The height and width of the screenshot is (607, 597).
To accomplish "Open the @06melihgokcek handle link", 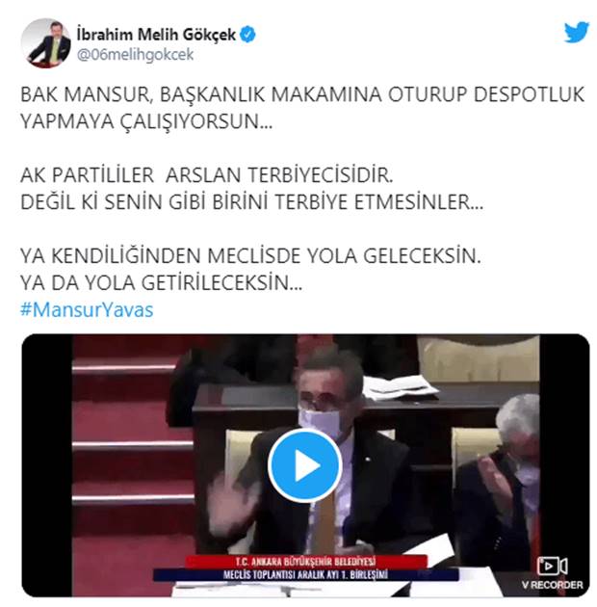I will point(135,55).
